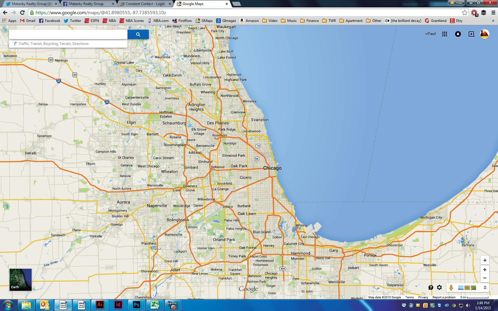
Task: Open the Chrome menu
Action: pos(493,12)
